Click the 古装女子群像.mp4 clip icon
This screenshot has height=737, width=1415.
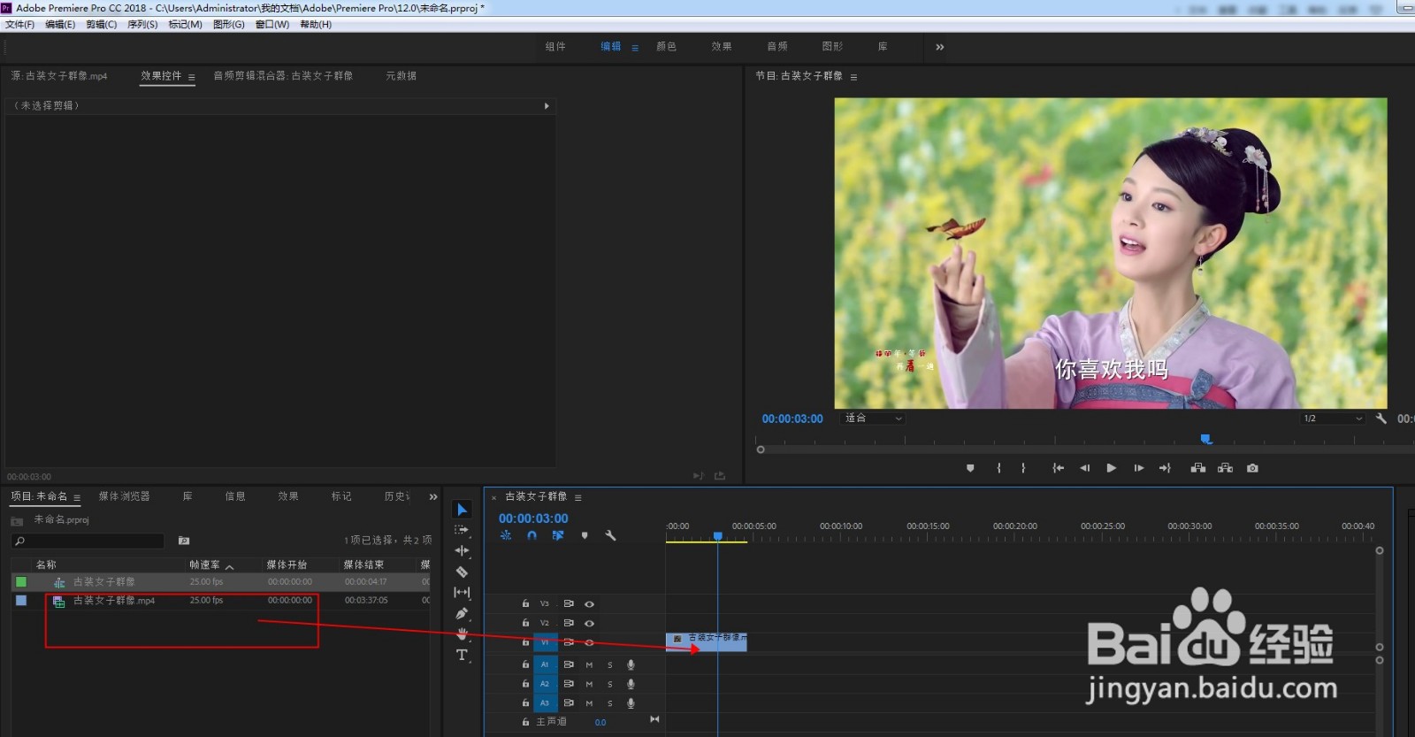coord(59,602)
